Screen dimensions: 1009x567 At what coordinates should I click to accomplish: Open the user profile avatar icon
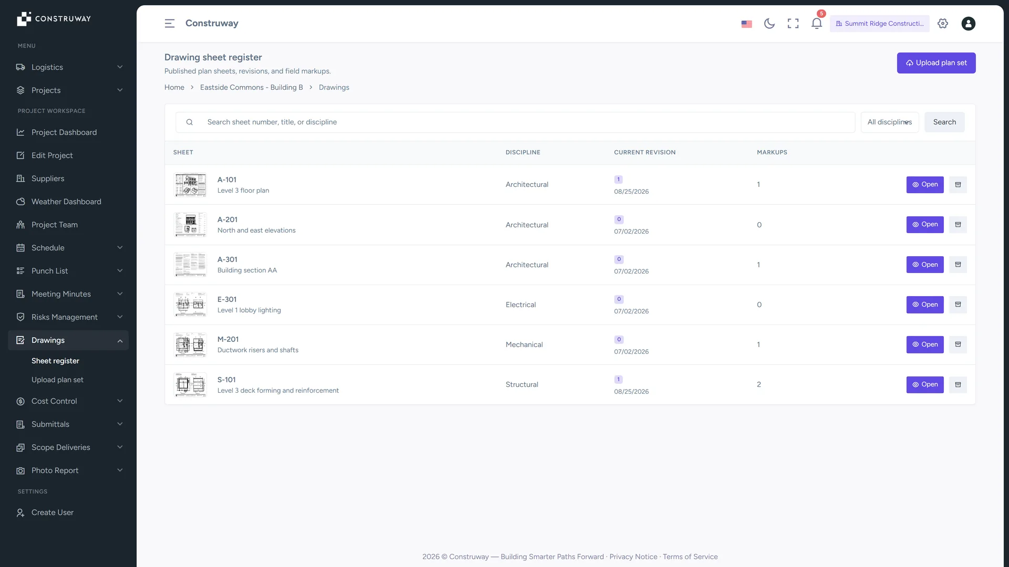coord(968,24)
